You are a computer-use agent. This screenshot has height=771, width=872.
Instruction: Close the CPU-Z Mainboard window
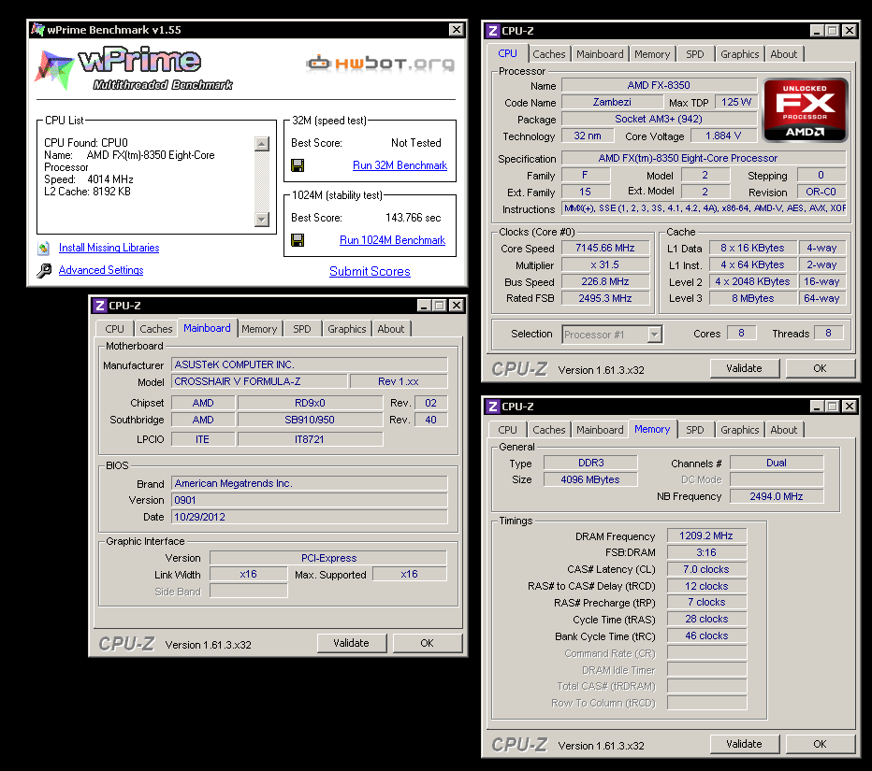point(457,306)
